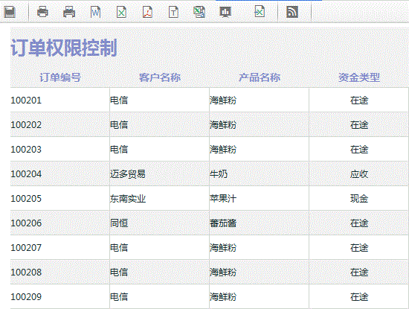409x309 pixels.
Task: Open the presentation chart icon
Action: pyautogui.click(x=225, y=12)
